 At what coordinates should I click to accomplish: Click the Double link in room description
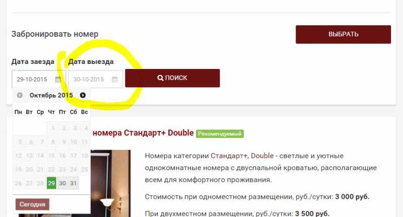262,156
